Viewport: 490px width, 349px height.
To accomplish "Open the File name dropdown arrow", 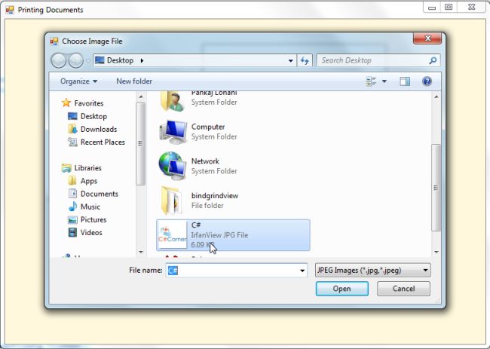I will click(302, 271).
